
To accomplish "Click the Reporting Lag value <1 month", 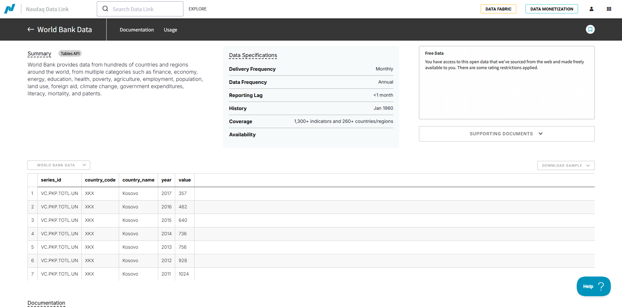I will tap(383, 95).
